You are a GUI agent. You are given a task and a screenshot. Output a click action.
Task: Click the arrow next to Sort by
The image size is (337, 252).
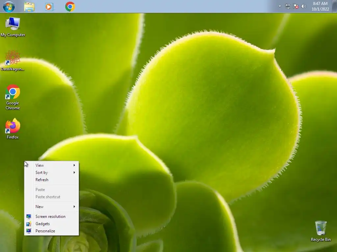74,173
